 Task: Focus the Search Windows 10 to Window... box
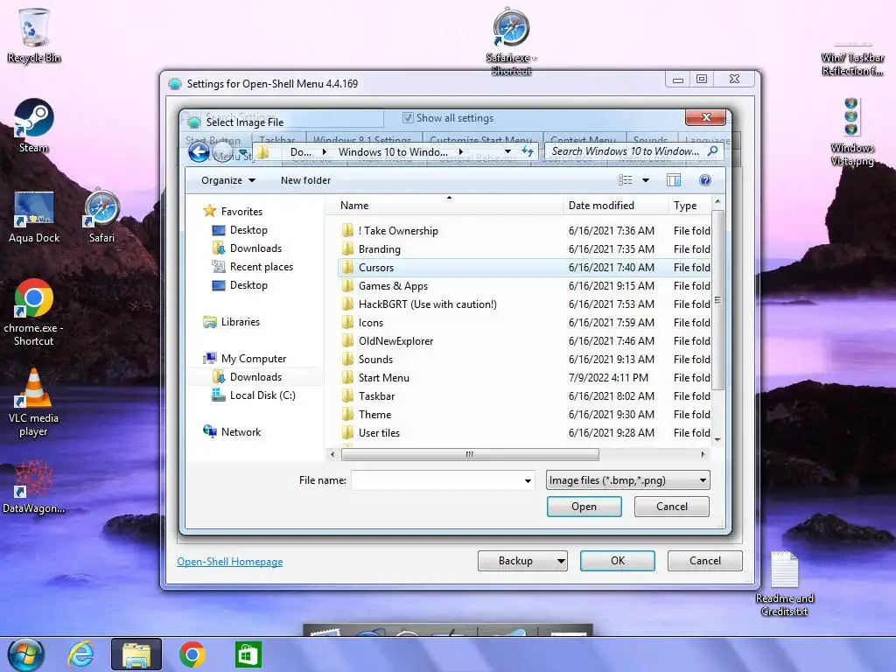click(626, 151)
